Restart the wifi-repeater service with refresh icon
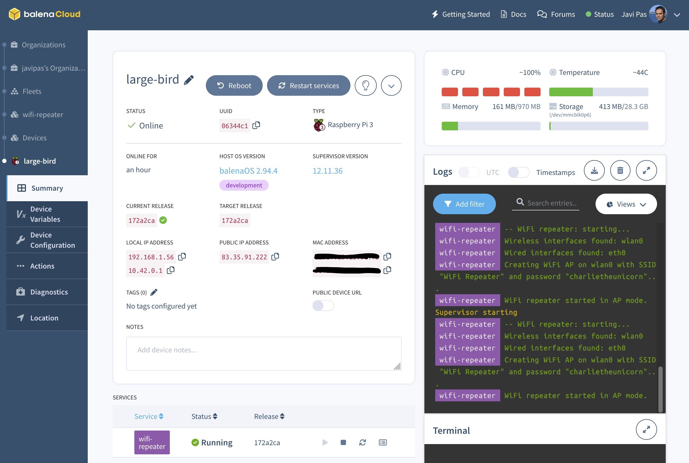Viewport: 689px width, 463px height. (x=363, y=442)
